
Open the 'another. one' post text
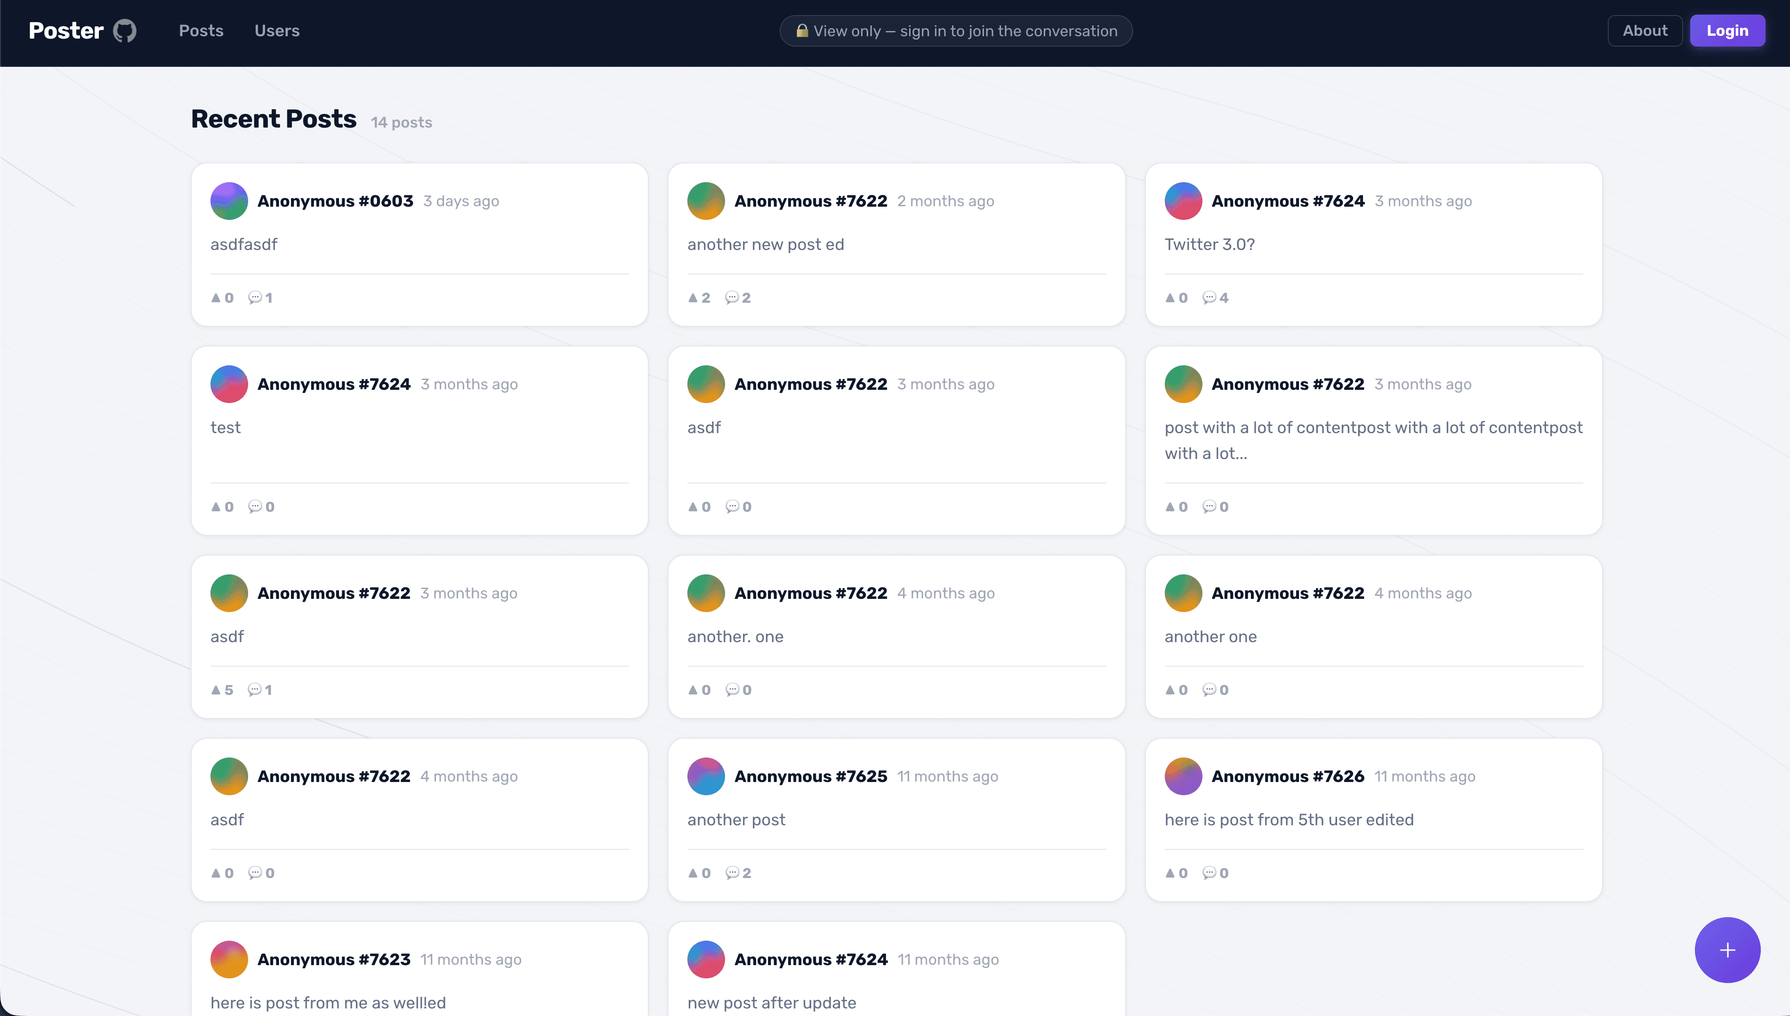coord(735,637)
